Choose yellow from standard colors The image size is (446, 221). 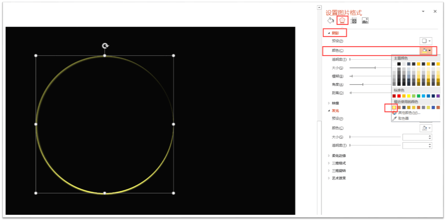[409, 96]
